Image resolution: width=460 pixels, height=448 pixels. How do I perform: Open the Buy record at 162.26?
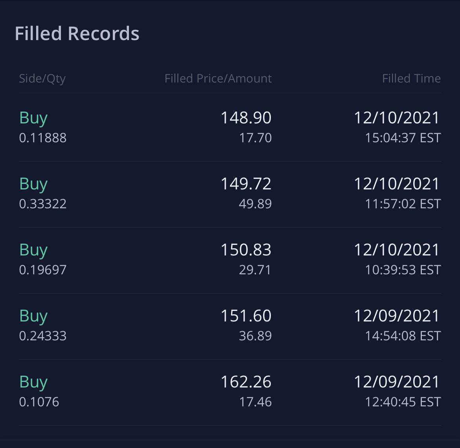230,392
